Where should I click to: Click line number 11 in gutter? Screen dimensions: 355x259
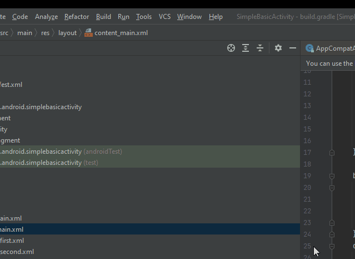(x=307, y=82)
